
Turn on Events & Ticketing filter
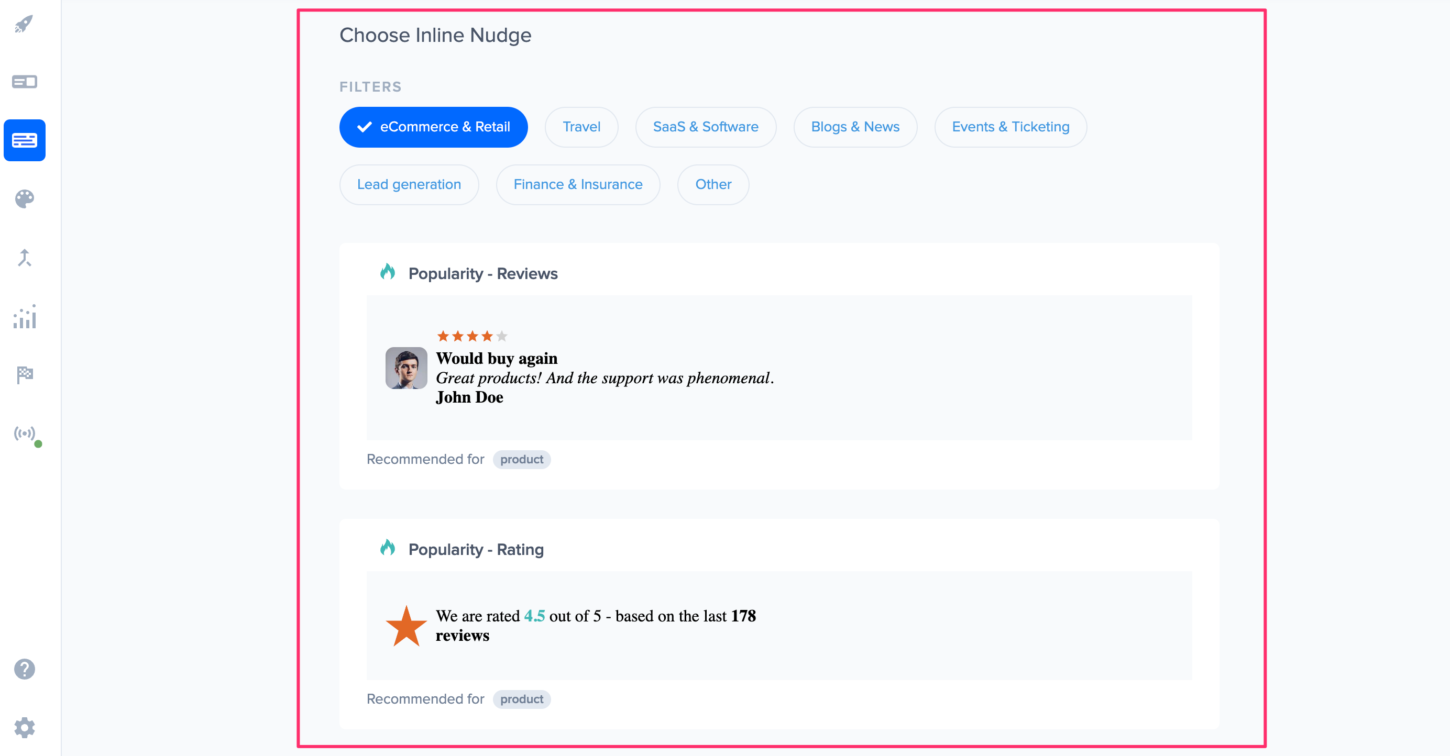(1010, 127)
